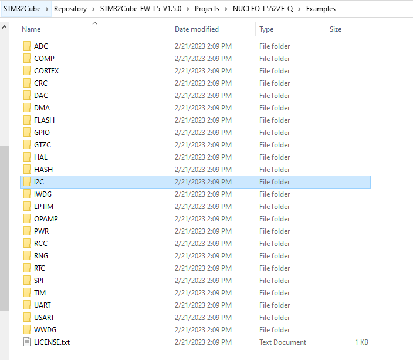Click the sort arrow above Name column
Screen dimensions: 413x360
95,23
